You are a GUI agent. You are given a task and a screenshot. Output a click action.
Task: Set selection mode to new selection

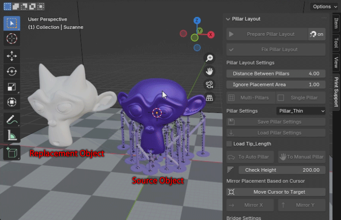[7, 6]
